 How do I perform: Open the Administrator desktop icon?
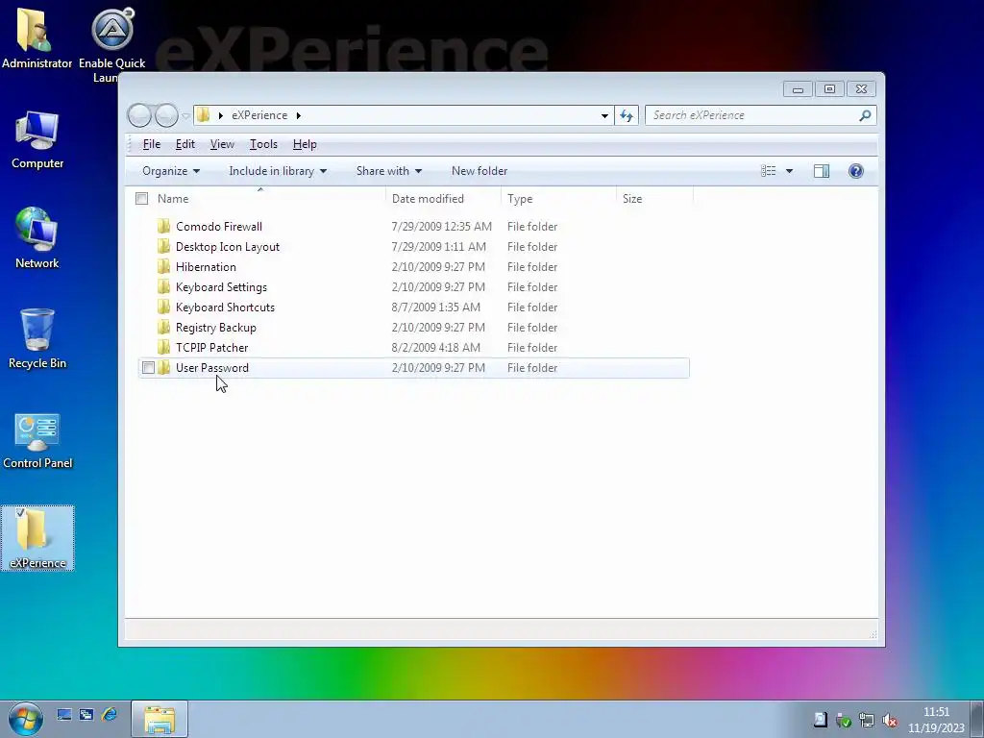coord(37,37)
